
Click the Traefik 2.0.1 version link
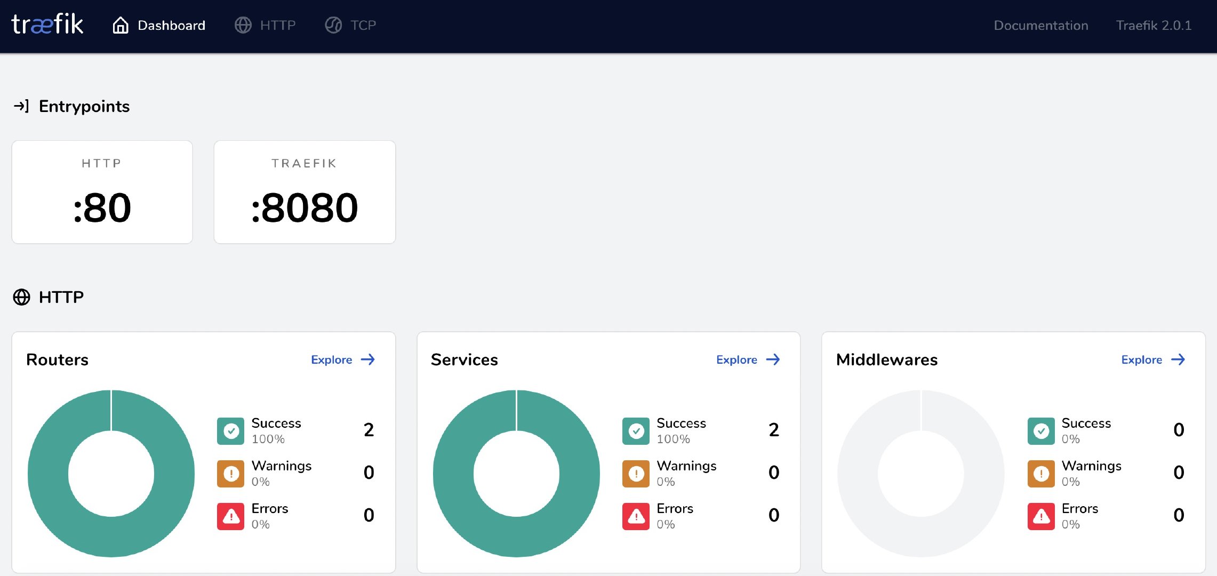pos(1154,25)
